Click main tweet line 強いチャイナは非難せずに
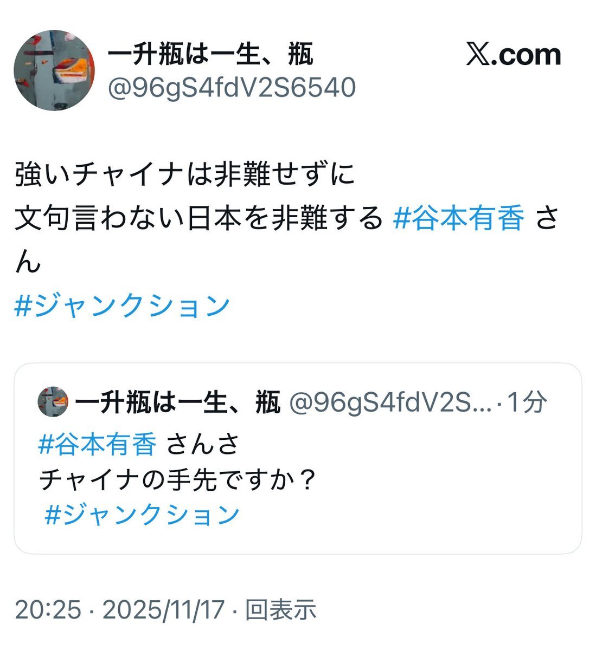This screenshot has width=596, height=650. coord(184,175)
